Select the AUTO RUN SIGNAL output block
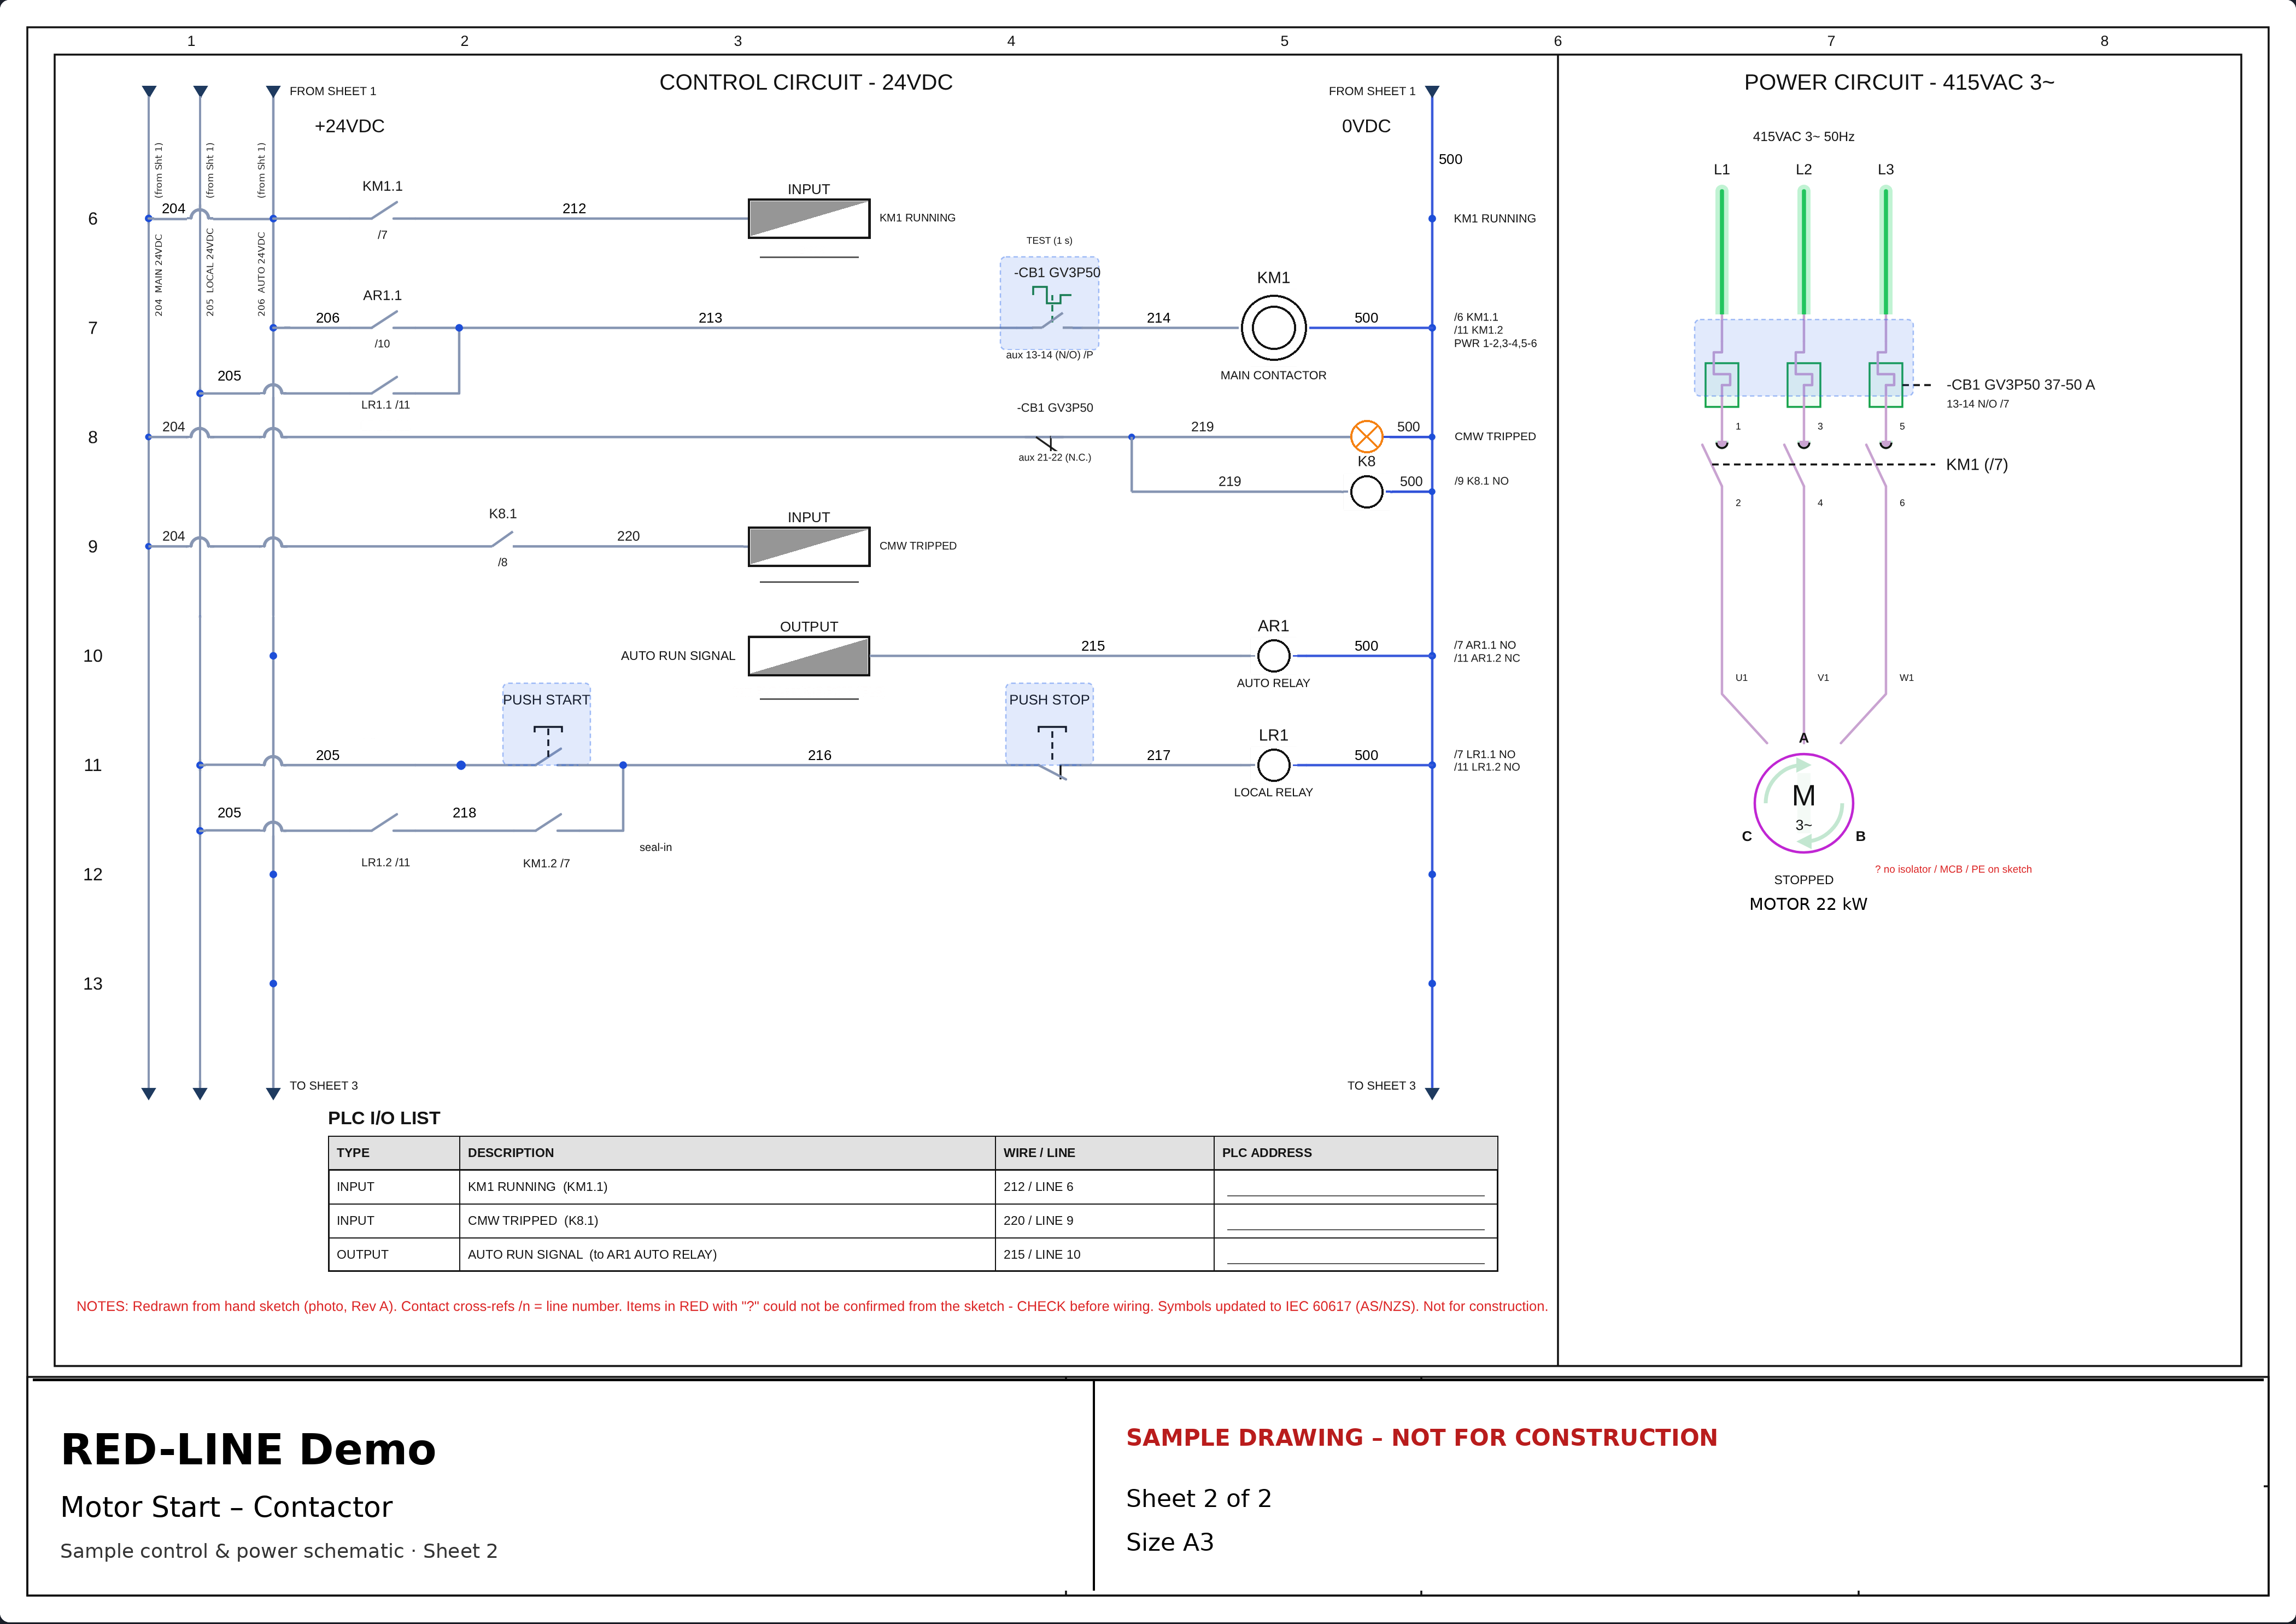Viewport: 2296px width, 1624px height. (x=809, y=656)
